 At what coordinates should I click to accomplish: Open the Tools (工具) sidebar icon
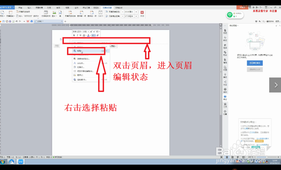pos(225,105)
